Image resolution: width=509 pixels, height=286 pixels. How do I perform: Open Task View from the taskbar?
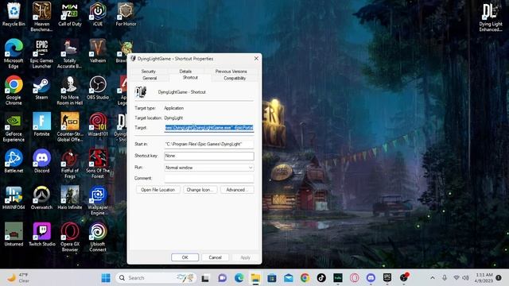coord(205,278)
